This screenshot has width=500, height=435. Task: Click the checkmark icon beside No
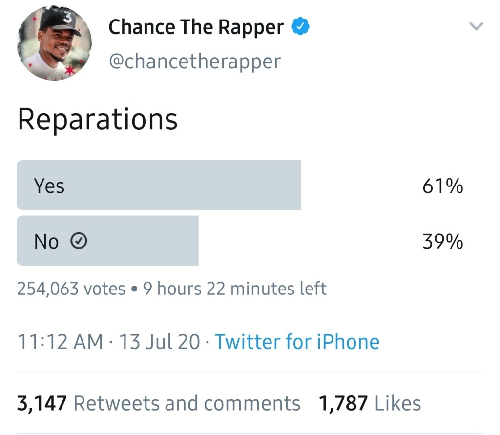click(x=79, y=241)
